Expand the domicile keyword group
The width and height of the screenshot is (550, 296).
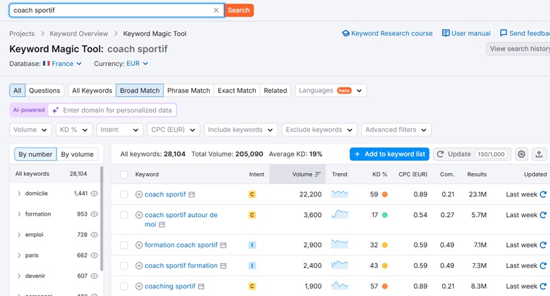tap(19, 194)
